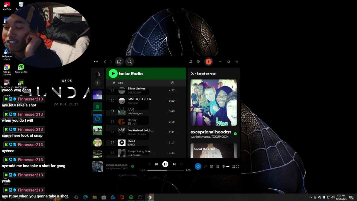Viewport: 357px width, 201px height.
Task: Skip to previous track
Action: click(156, 164)
